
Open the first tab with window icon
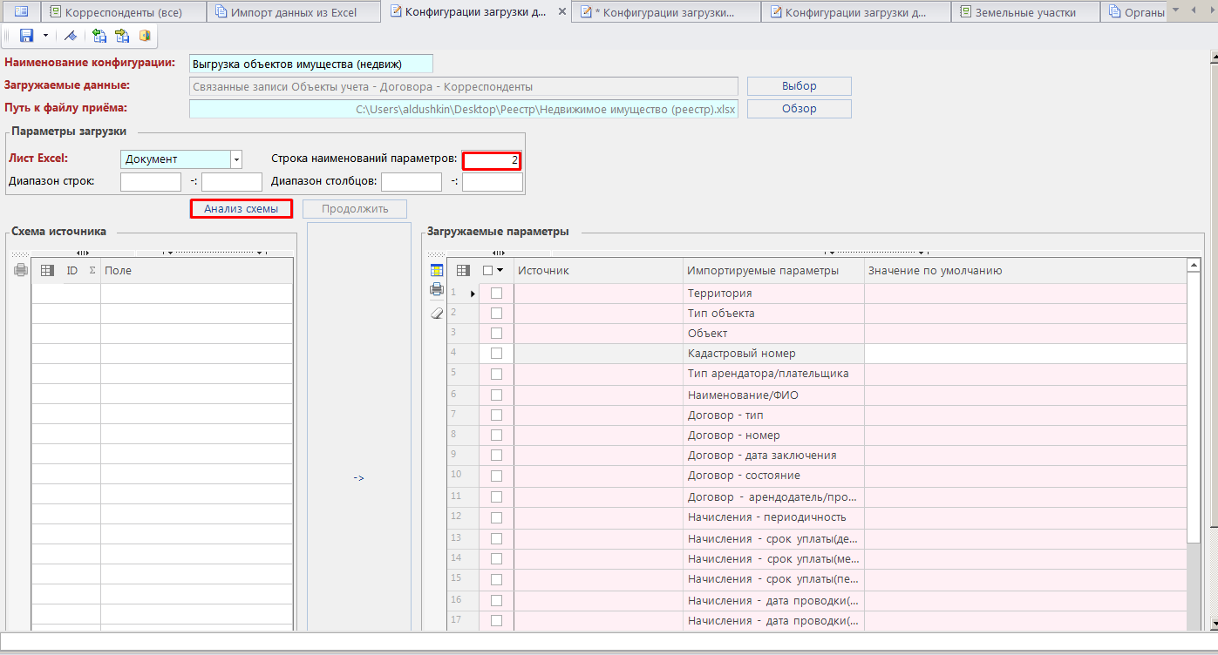21,12
